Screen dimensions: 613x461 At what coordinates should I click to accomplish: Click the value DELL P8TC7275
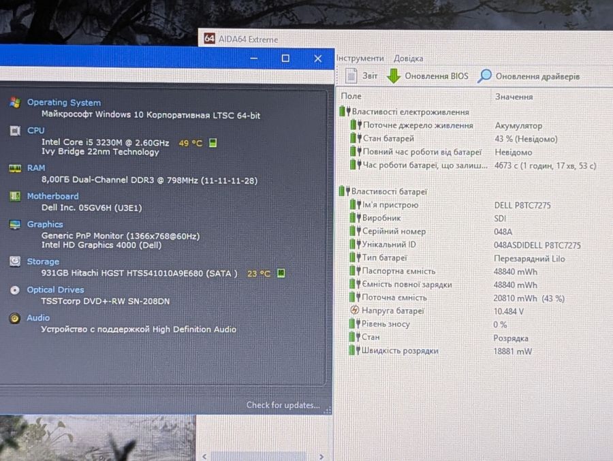pyautogui.click(x=522, y=205)
